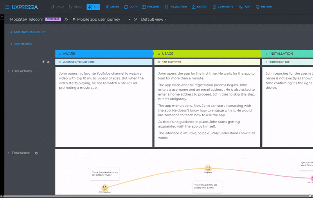Grab the USAGE stage drag handle
The width and height of the screenshot is (313, 198).
click(159, 54)
